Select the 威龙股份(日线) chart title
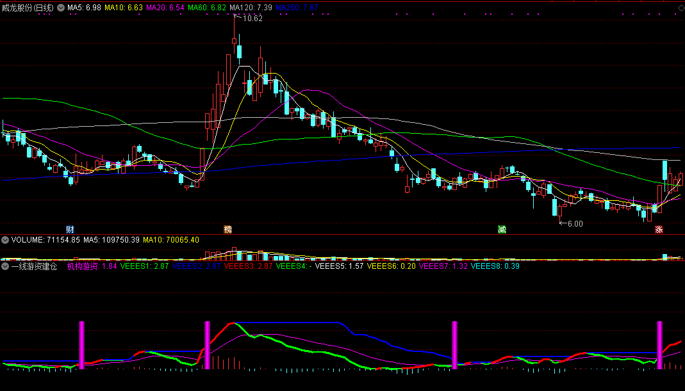685x391 pixels. click(x=28, y=8)
